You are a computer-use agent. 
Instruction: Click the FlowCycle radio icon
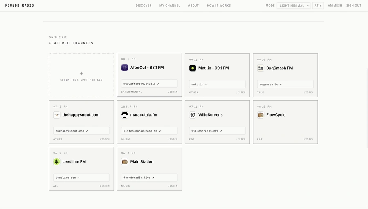pos(260,115)
